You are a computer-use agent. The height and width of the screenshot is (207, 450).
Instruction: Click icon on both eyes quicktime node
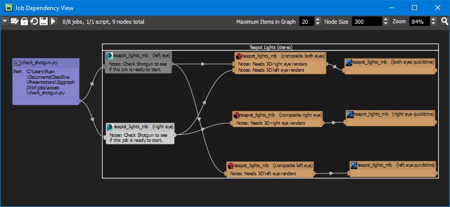pyautogui.click(x=349, y=63)
